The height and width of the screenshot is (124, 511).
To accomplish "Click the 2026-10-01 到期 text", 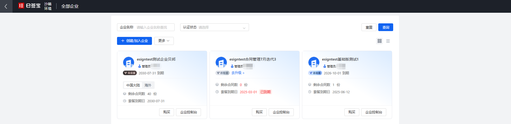I will point(336,73).
